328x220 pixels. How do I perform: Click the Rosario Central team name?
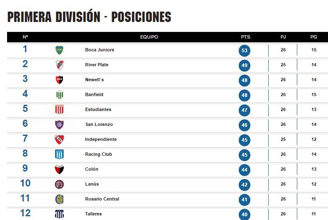(102, 199)
